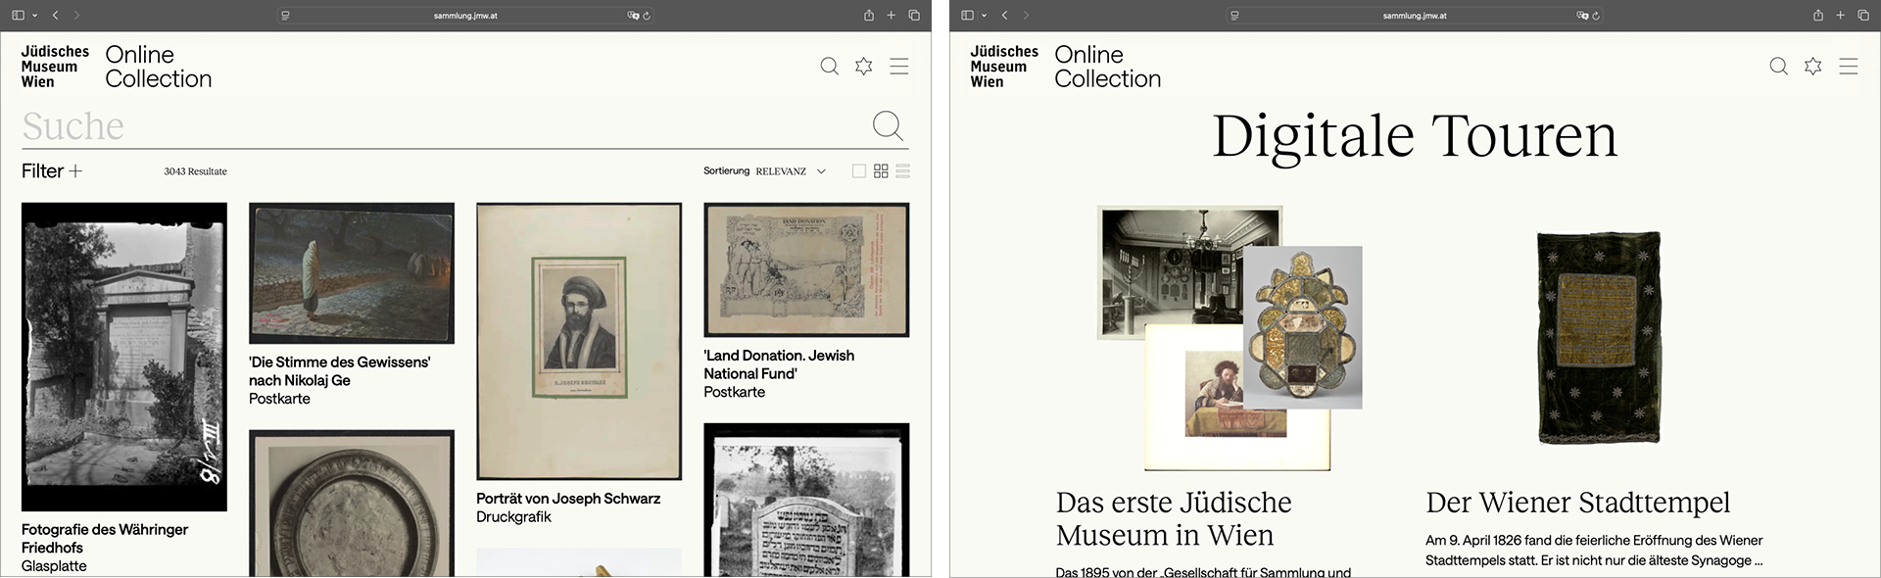Go back in left Safari window
Viewport: 1881px width, 578px height.
point(55,15)
